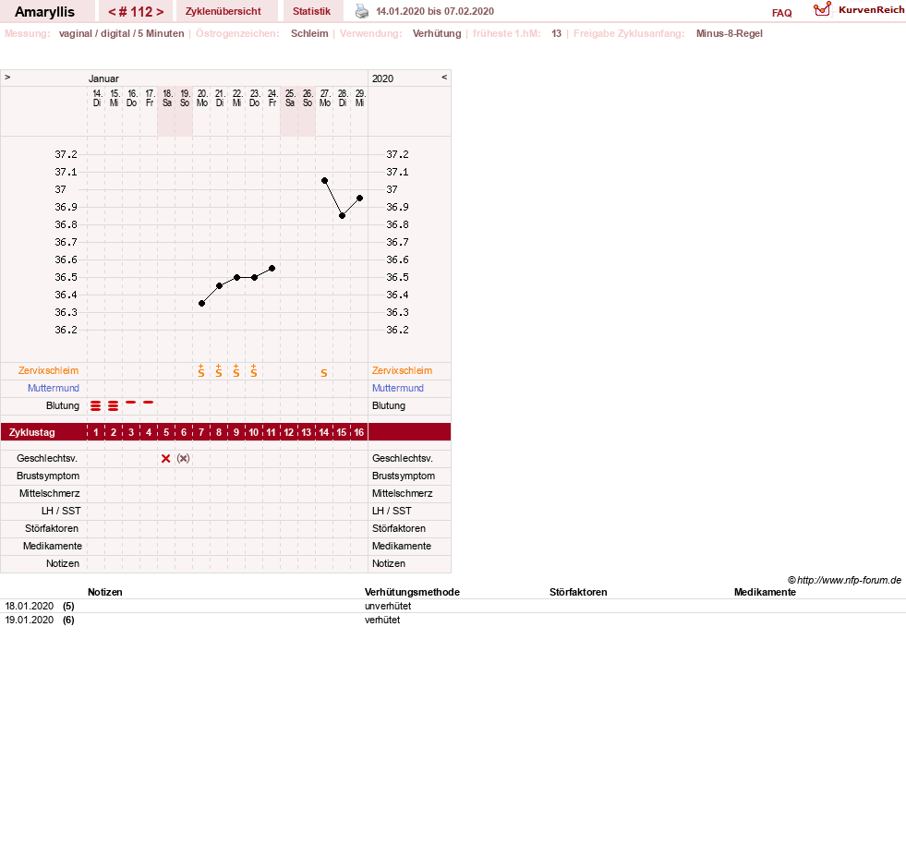Click the left Muttermund row label

(x=54, y=388)
